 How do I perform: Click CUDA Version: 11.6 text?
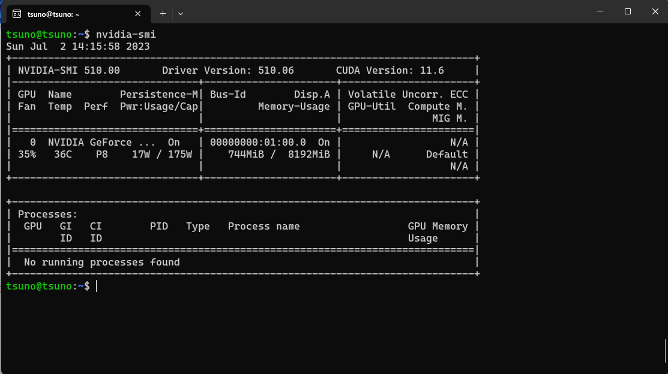(390, 70)
